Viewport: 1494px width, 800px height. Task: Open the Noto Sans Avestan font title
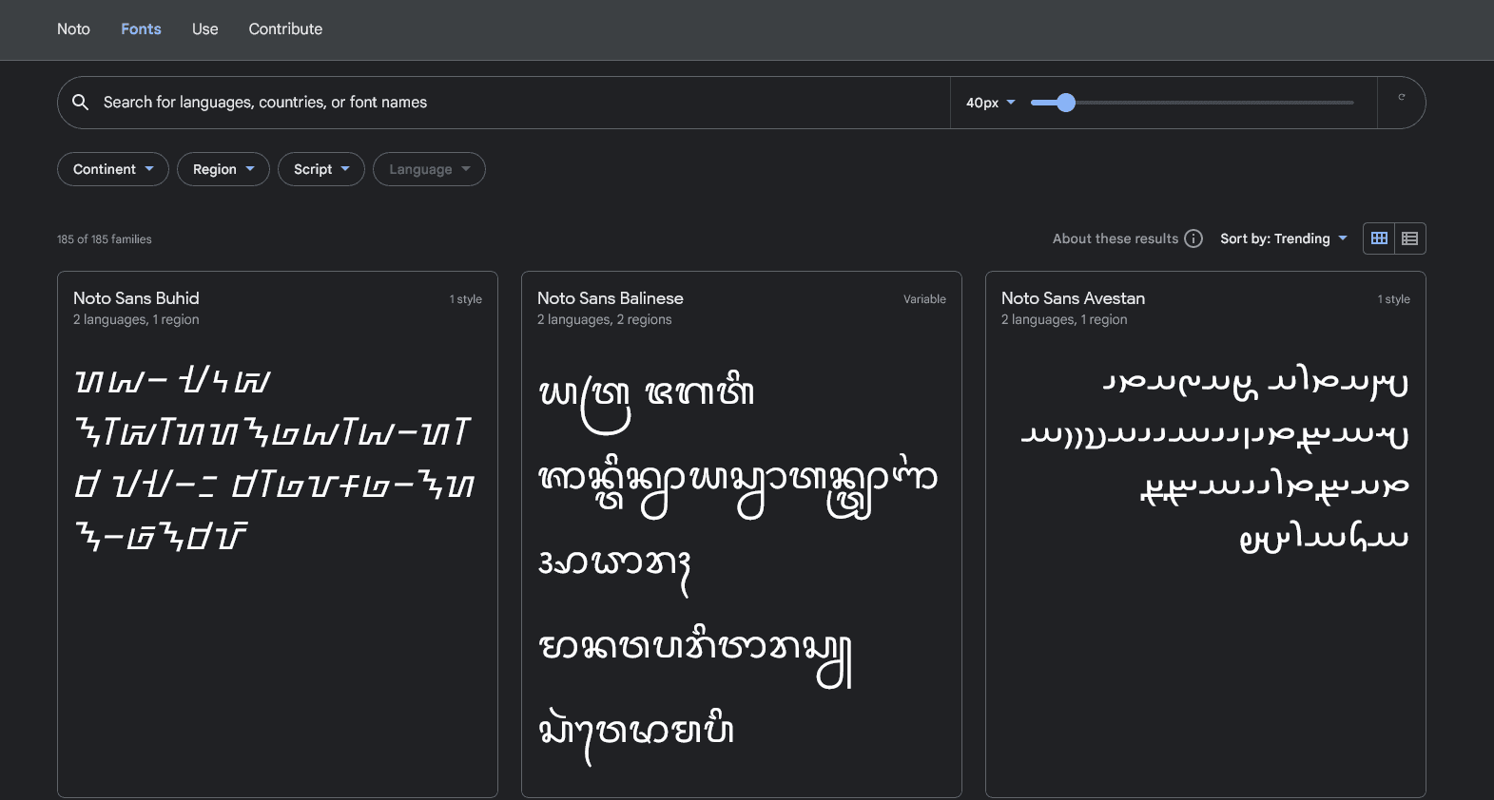pyautogui.click(x=1073, y=298)
